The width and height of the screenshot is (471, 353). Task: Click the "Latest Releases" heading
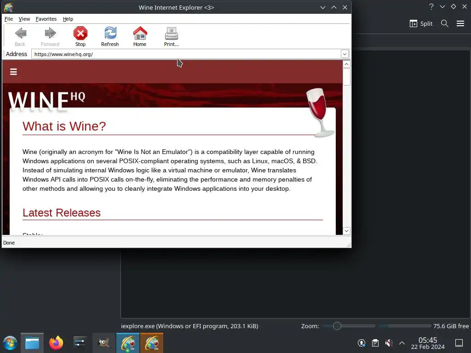coord(62,213)
